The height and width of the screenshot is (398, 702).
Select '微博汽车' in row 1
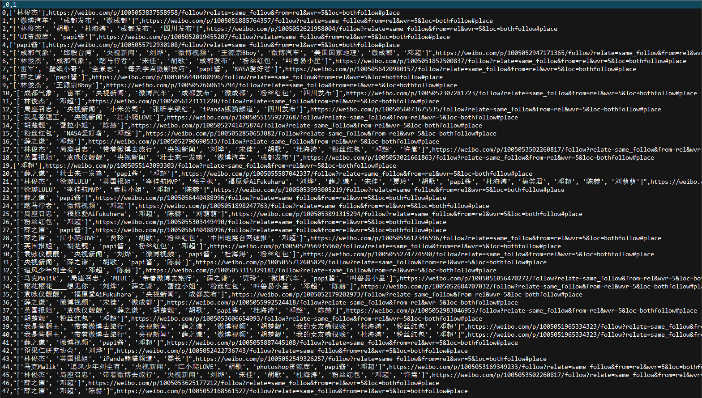pyautogui.click(x=34, y=21)
